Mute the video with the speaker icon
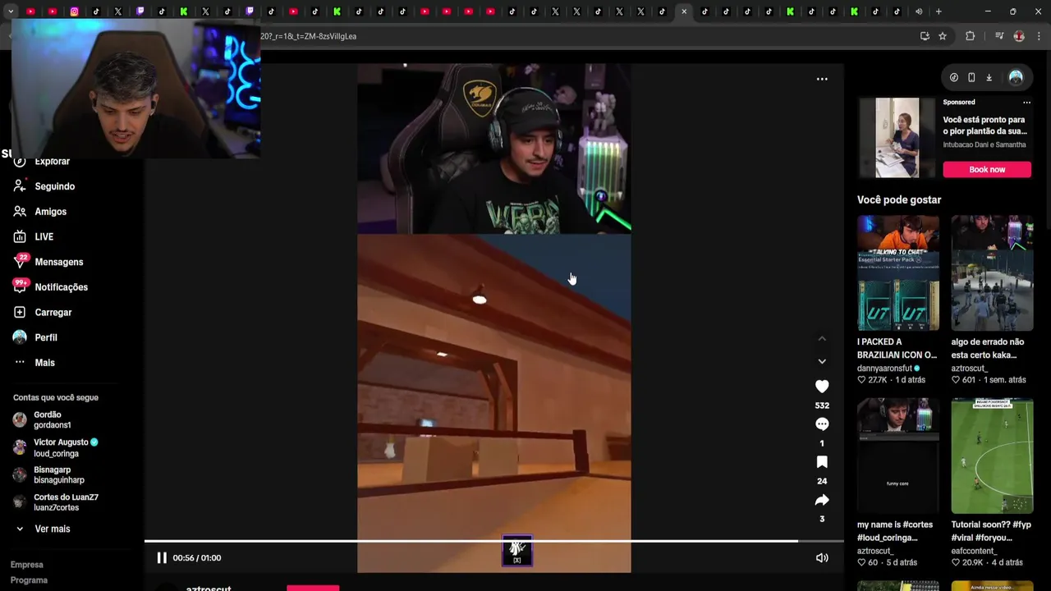Viewport: 1051px width, 591px height. (x=822, y=558)
